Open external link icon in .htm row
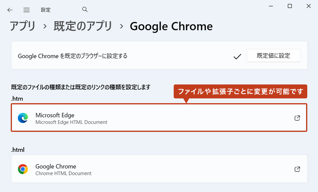318x192 pixels. point(297,118)
